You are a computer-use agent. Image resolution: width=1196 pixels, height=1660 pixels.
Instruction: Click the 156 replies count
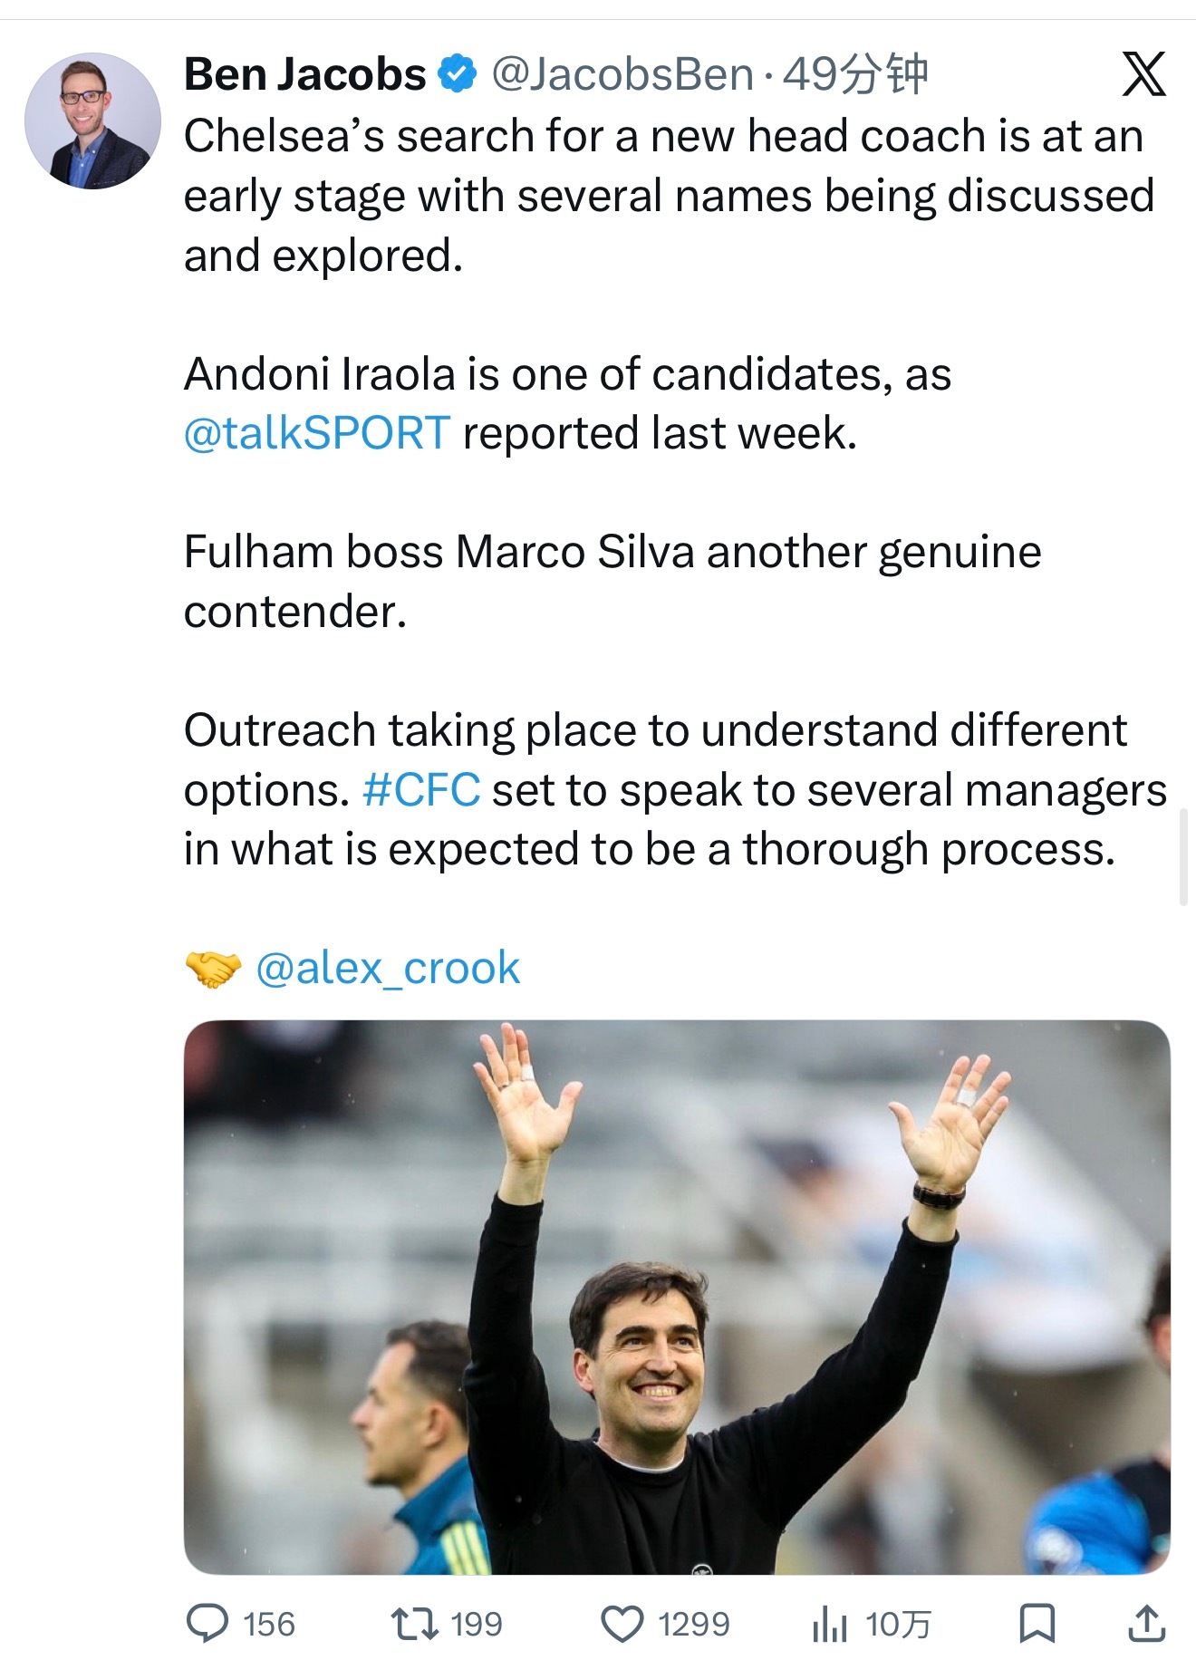click(x=269, y=1624)
